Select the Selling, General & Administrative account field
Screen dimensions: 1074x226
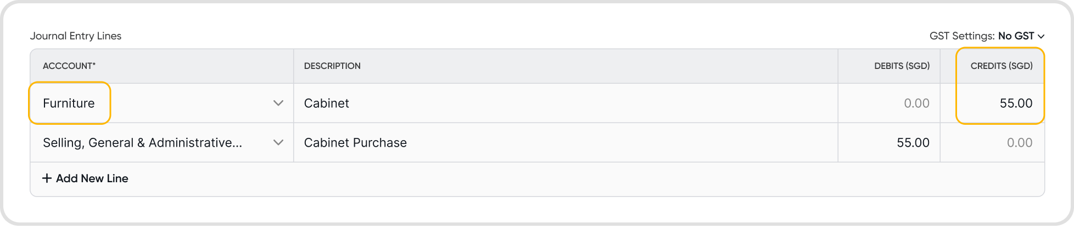[x=142, y=143]
